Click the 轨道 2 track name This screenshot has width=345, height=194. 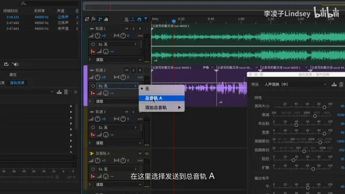[100, 70]
